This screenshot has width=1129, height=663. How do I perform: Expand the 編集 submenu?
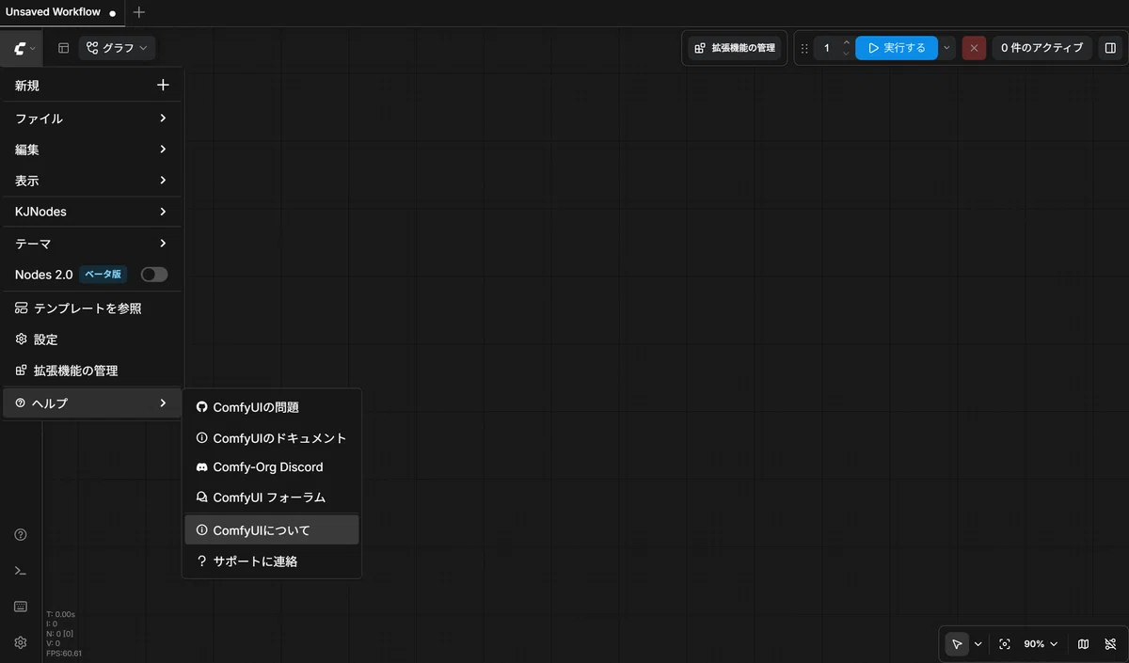(x=92, y=150)
